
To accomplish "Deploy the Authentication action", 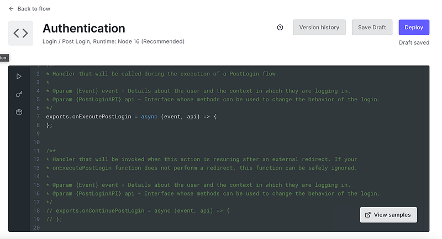I will click(413, 28).
